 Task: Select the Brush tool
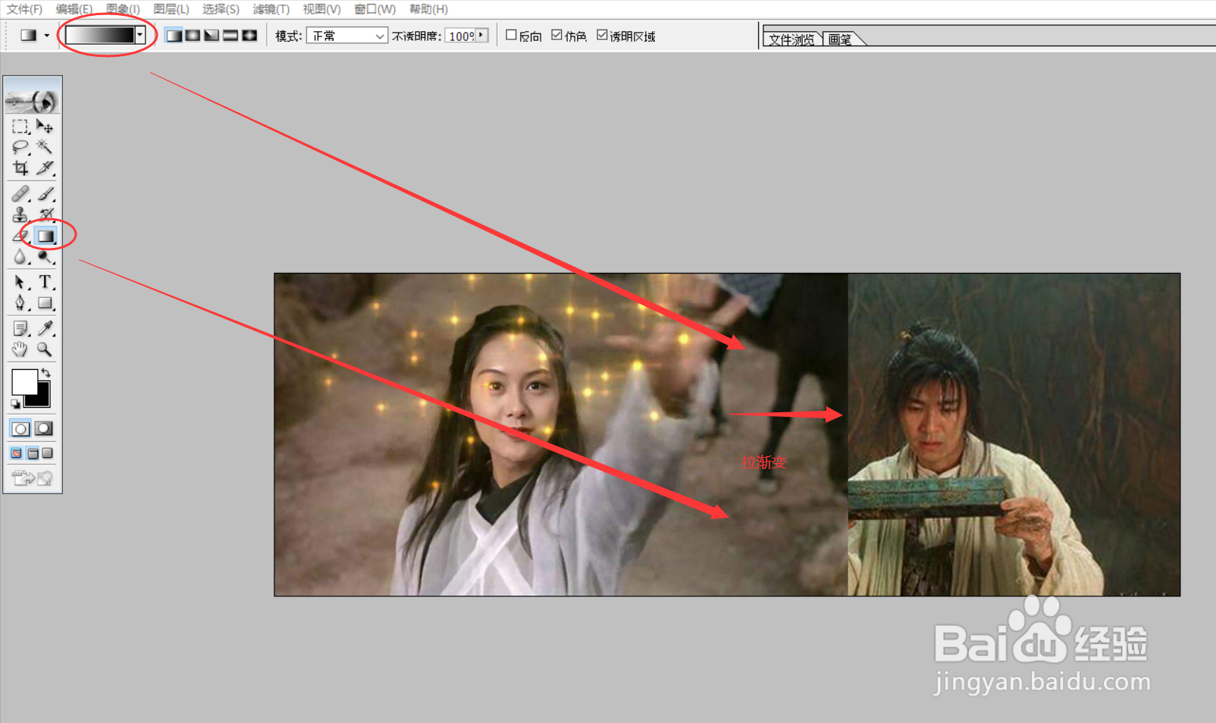click(x=45, y=194)
